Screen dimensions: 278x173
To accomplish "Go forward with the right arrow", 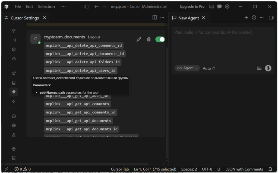I will [x=104, y=6].
